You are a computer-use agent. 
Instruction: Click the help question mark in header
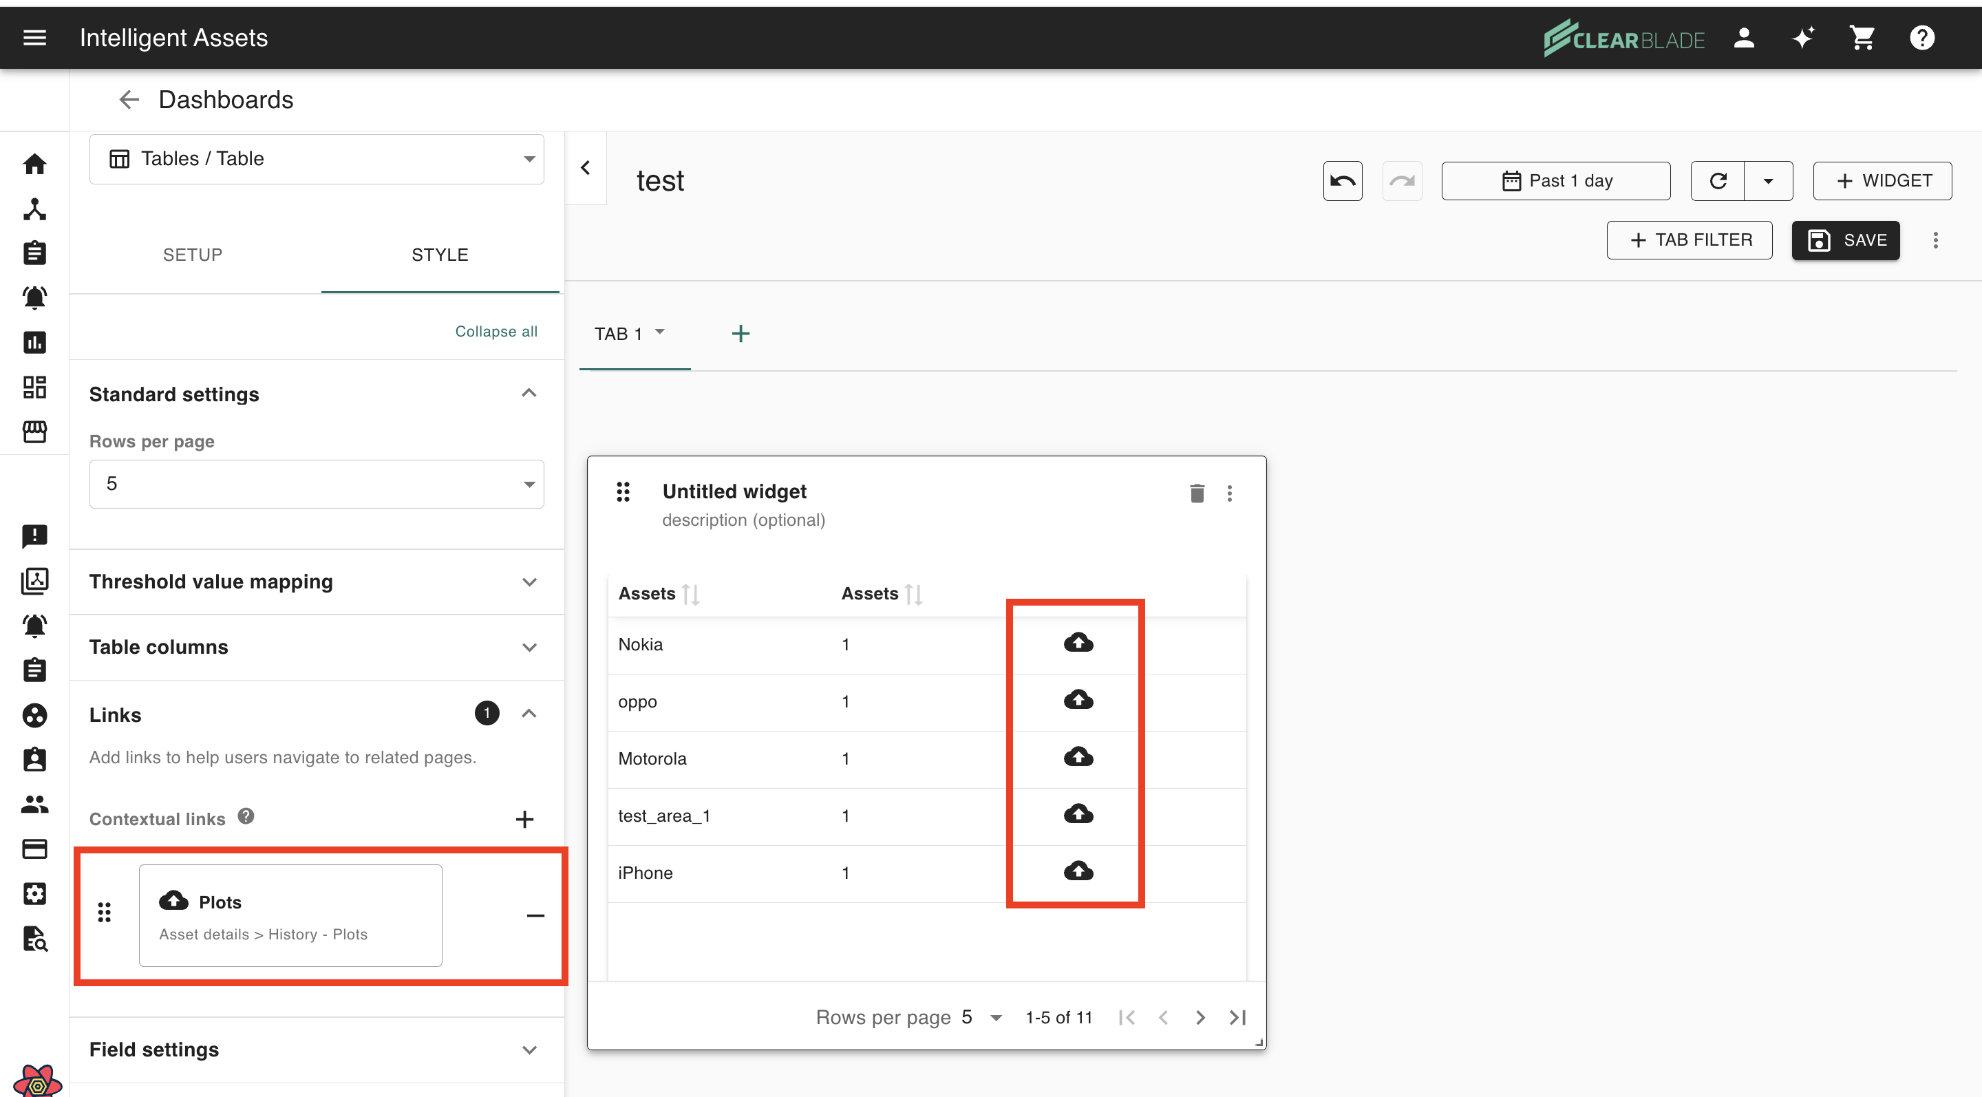pyautogui.click(x=1921, y=38)
